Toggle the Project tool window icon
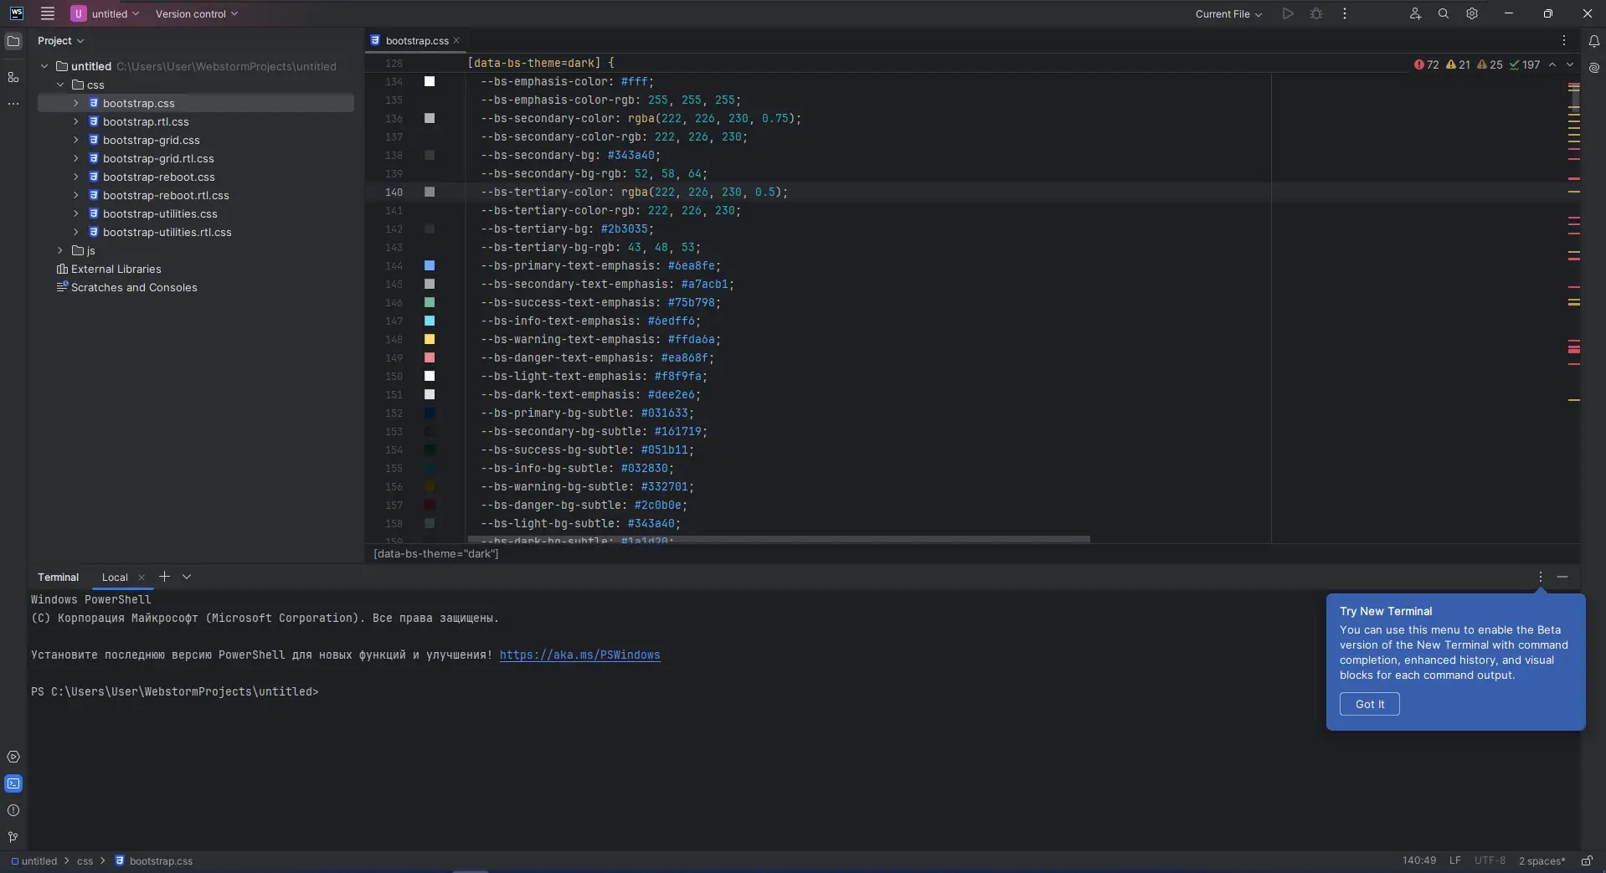This screenshot has width=1606, height=873. 13,41
